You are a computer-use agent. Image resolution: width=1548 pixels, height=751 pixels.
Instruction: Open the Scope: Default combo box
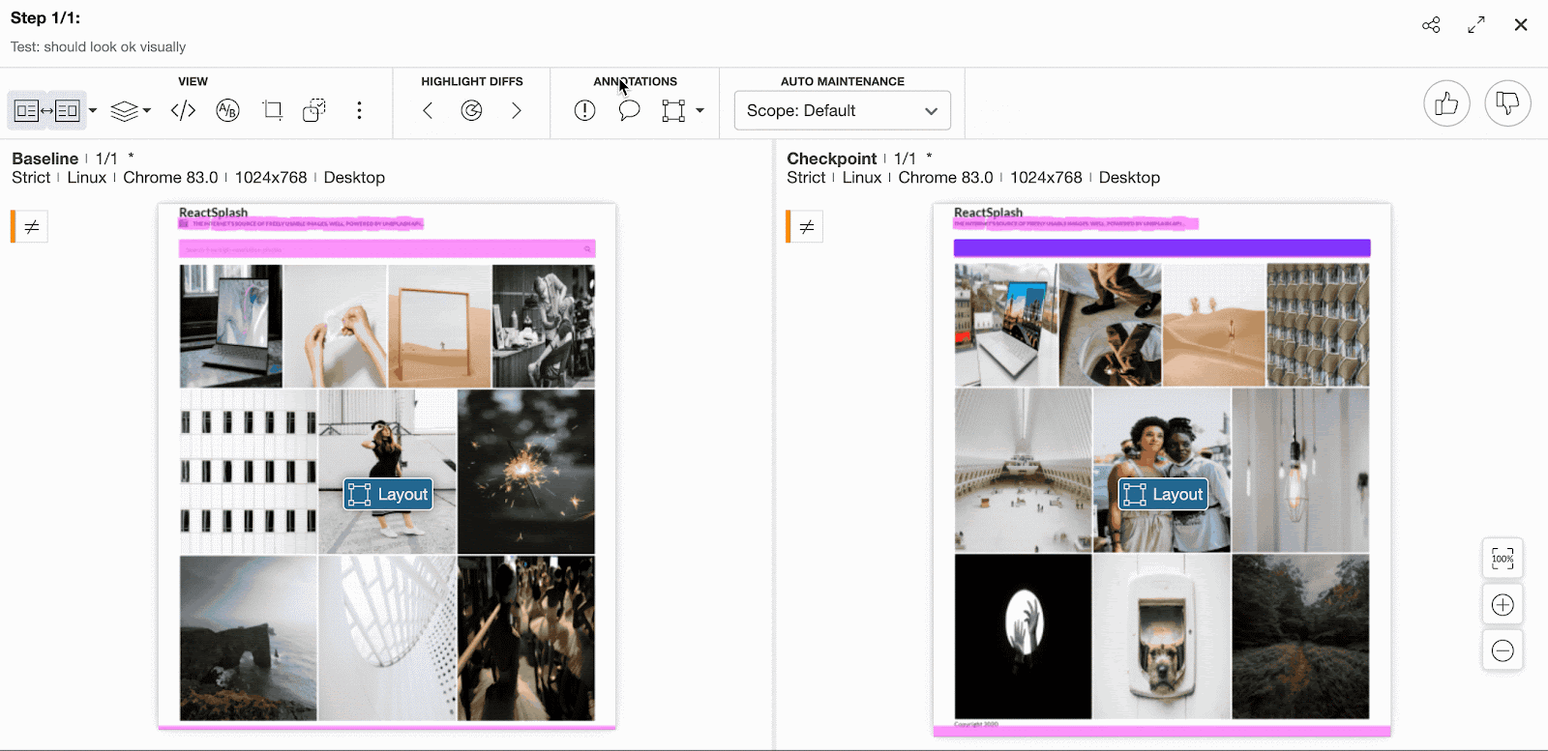click(842, 111)
